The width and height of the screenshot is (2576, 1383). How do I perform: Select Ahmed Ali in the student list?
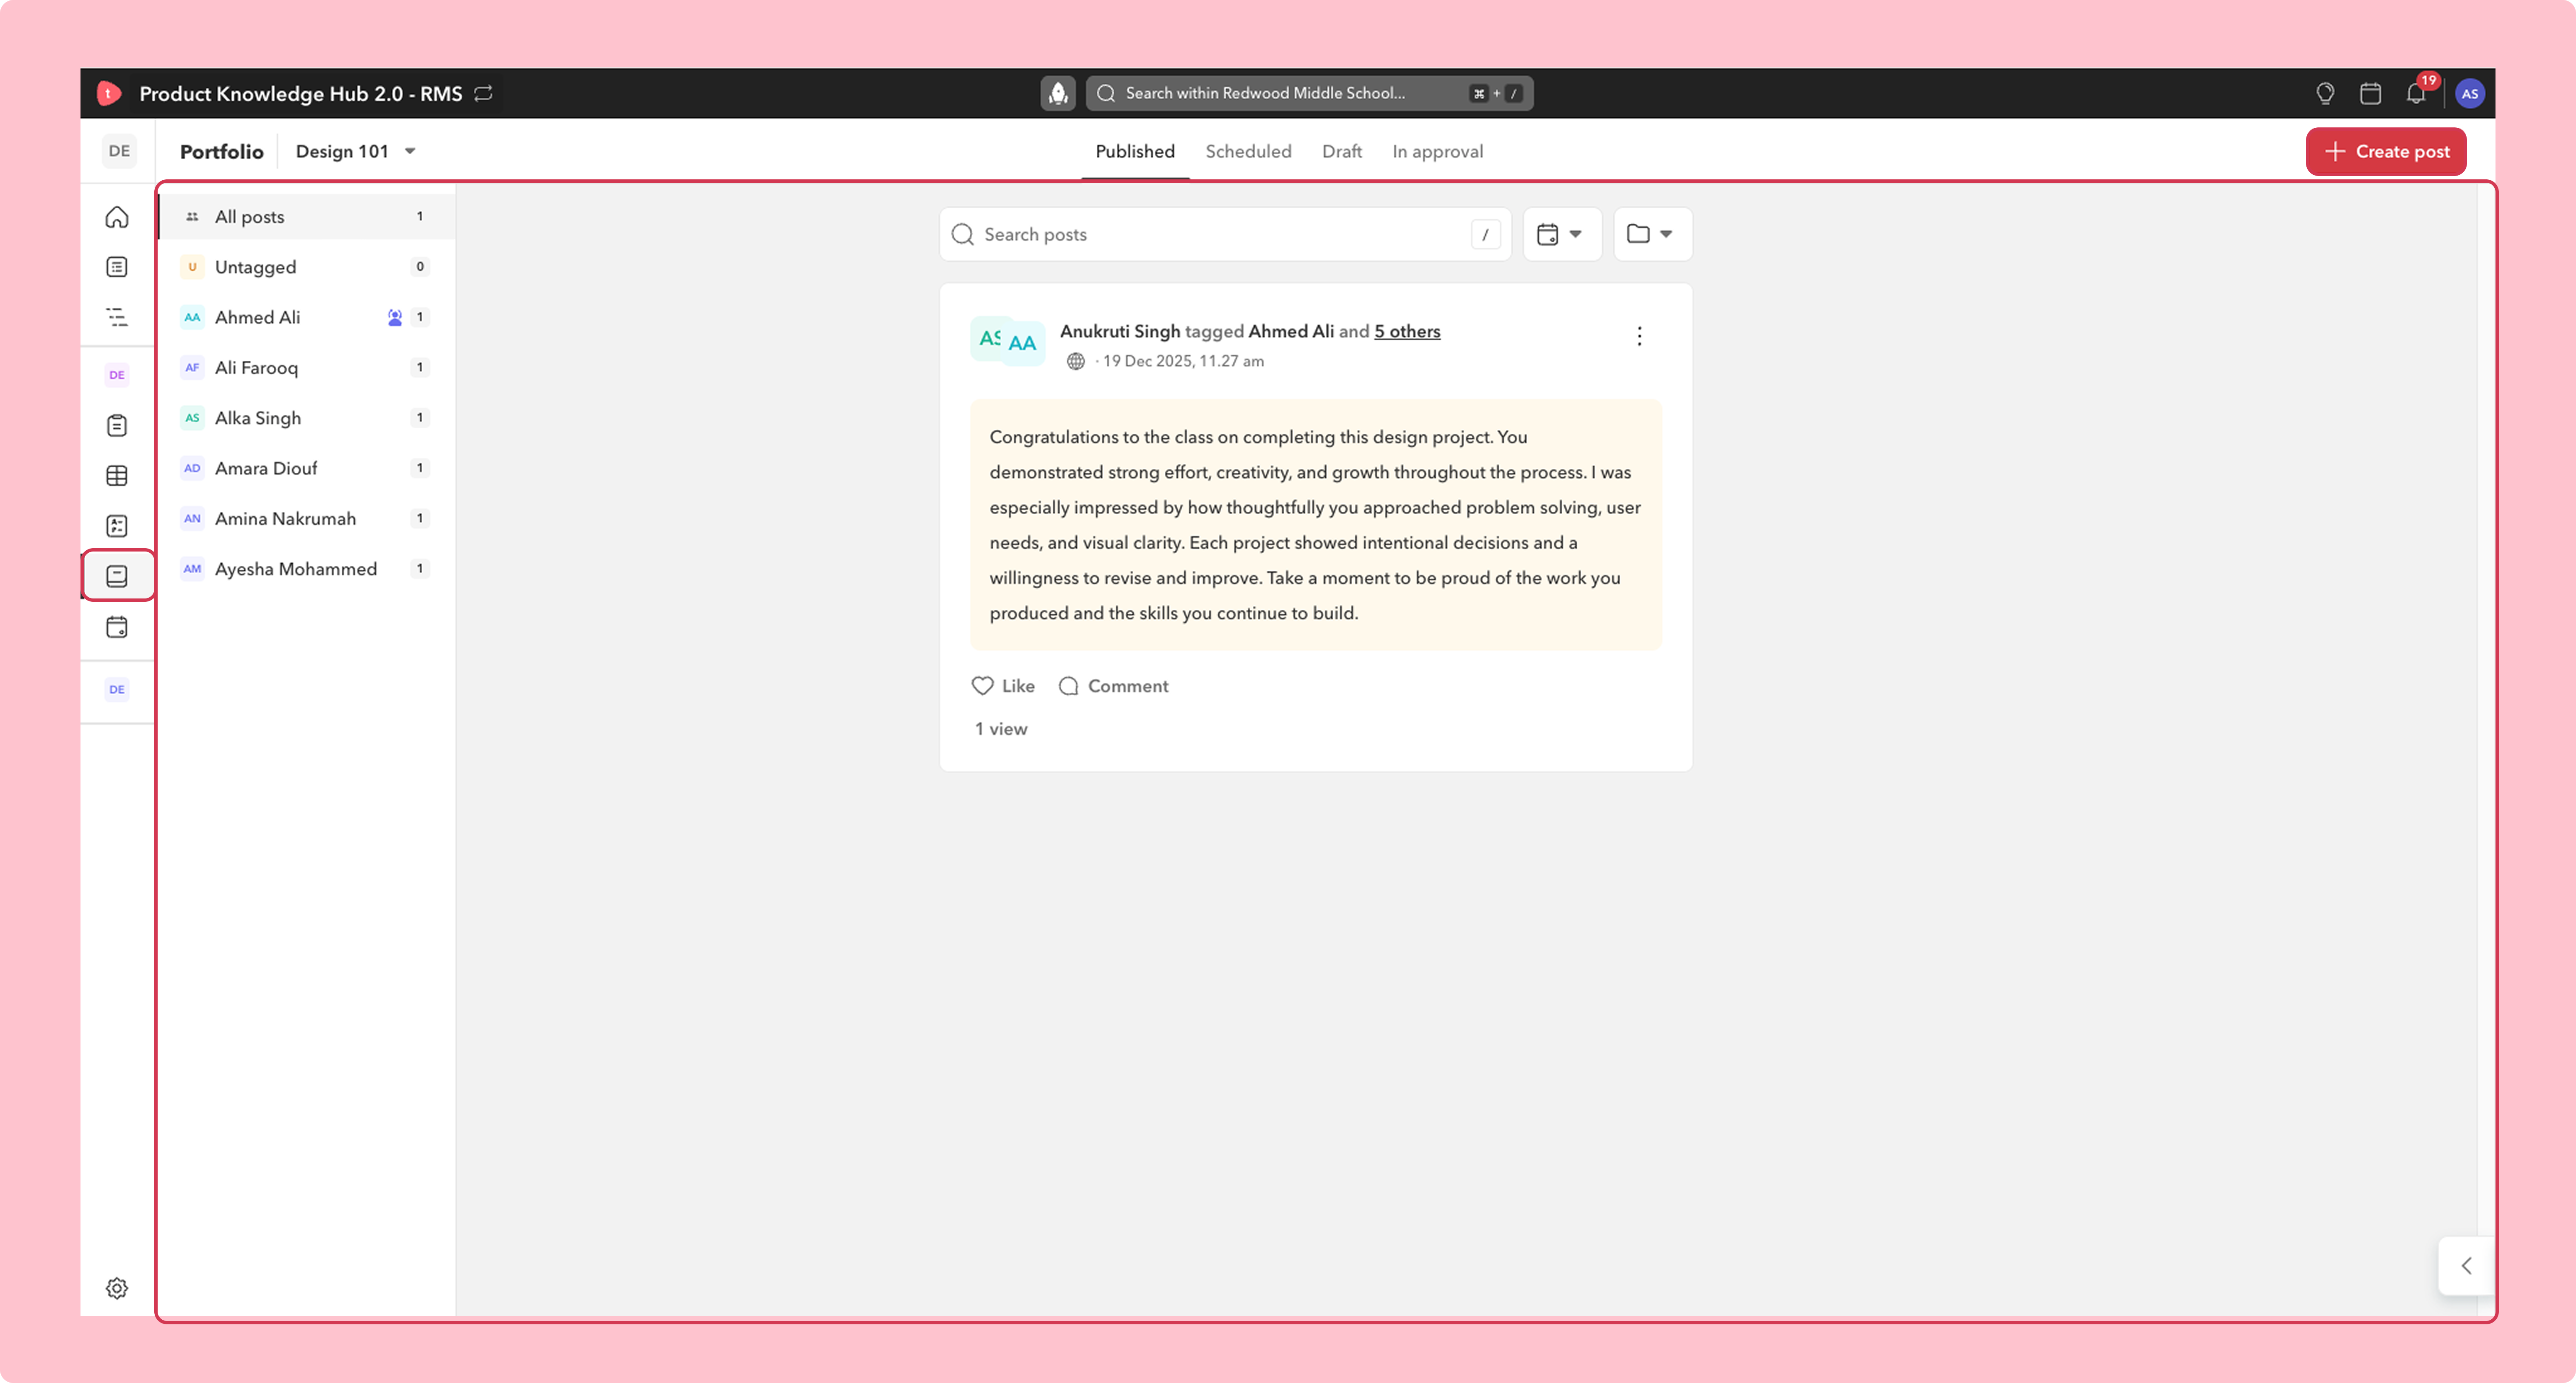[307, 317]
